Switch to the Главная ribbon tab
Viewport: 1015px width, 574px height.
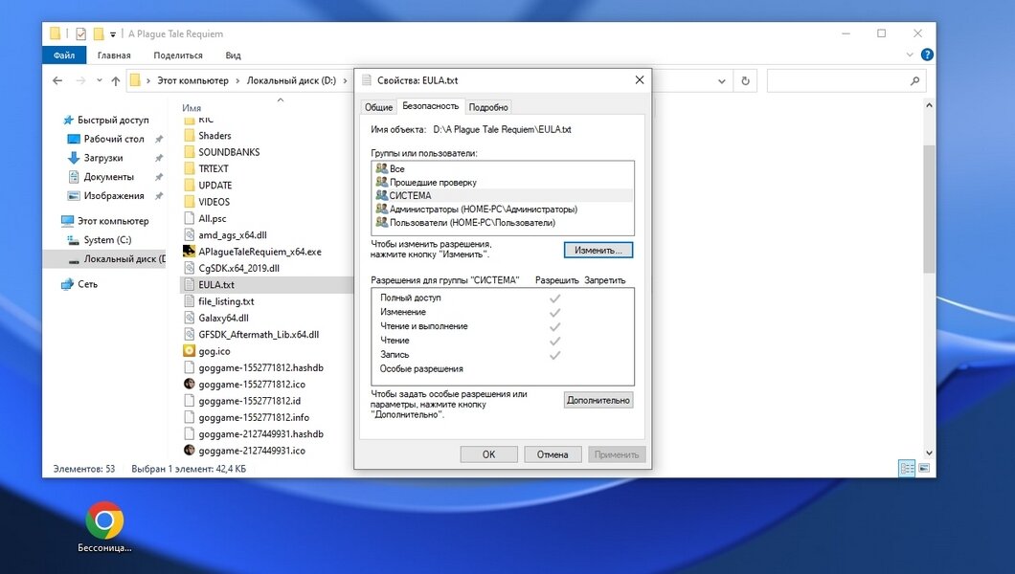(x=114, y=55)
